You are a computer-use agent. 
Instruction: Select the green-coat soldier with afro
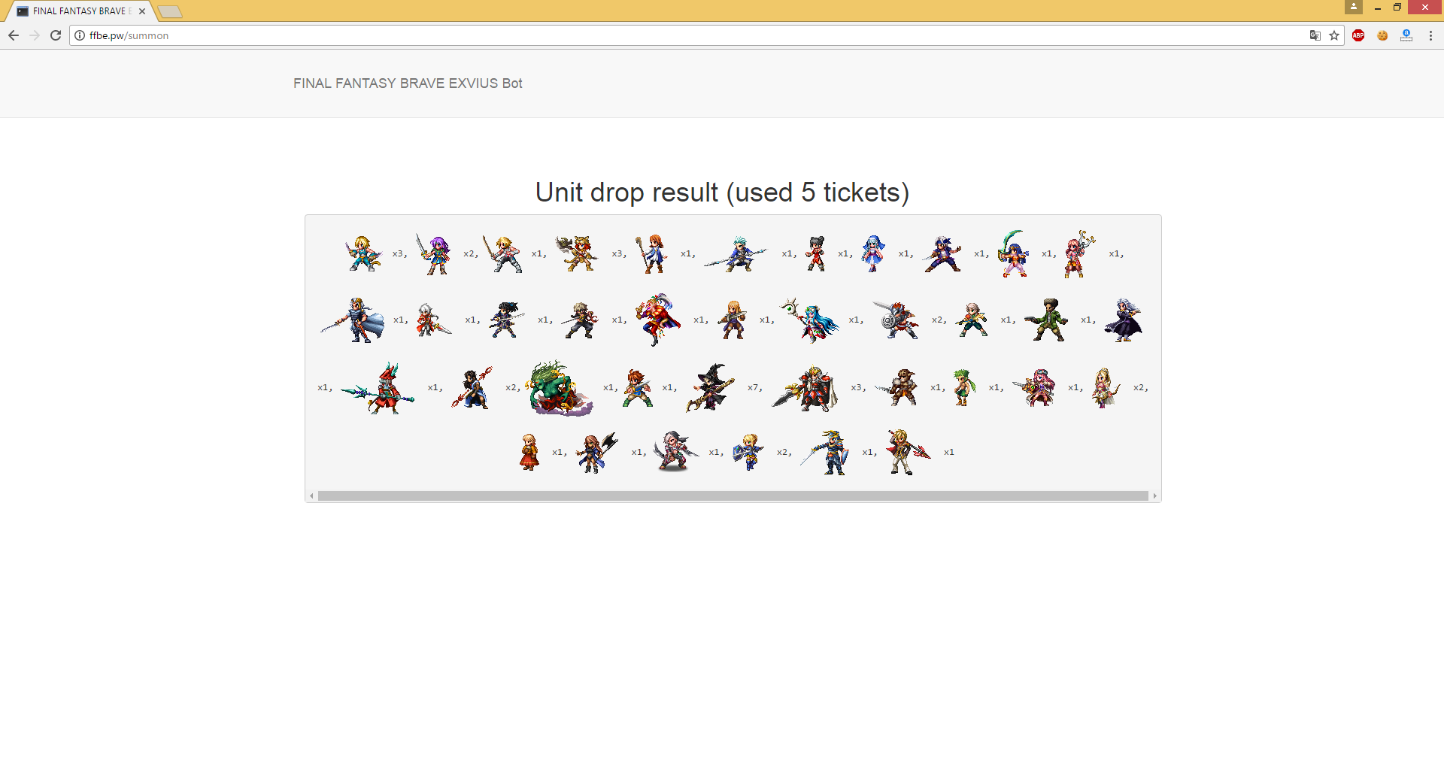pyautogui.click(x=1047, y=320)
